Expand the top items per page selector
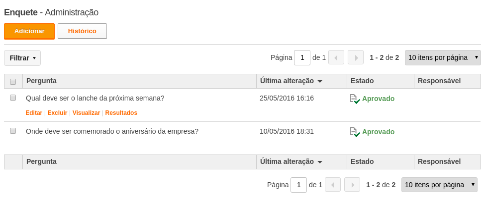 click(443, 57)
